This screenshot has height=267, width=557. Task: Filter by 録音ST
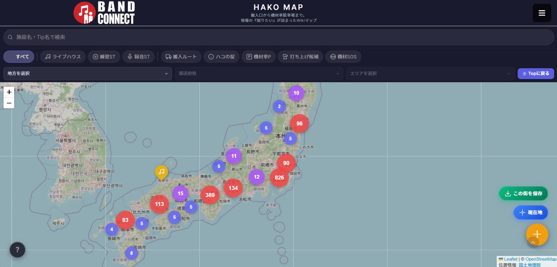138,57
